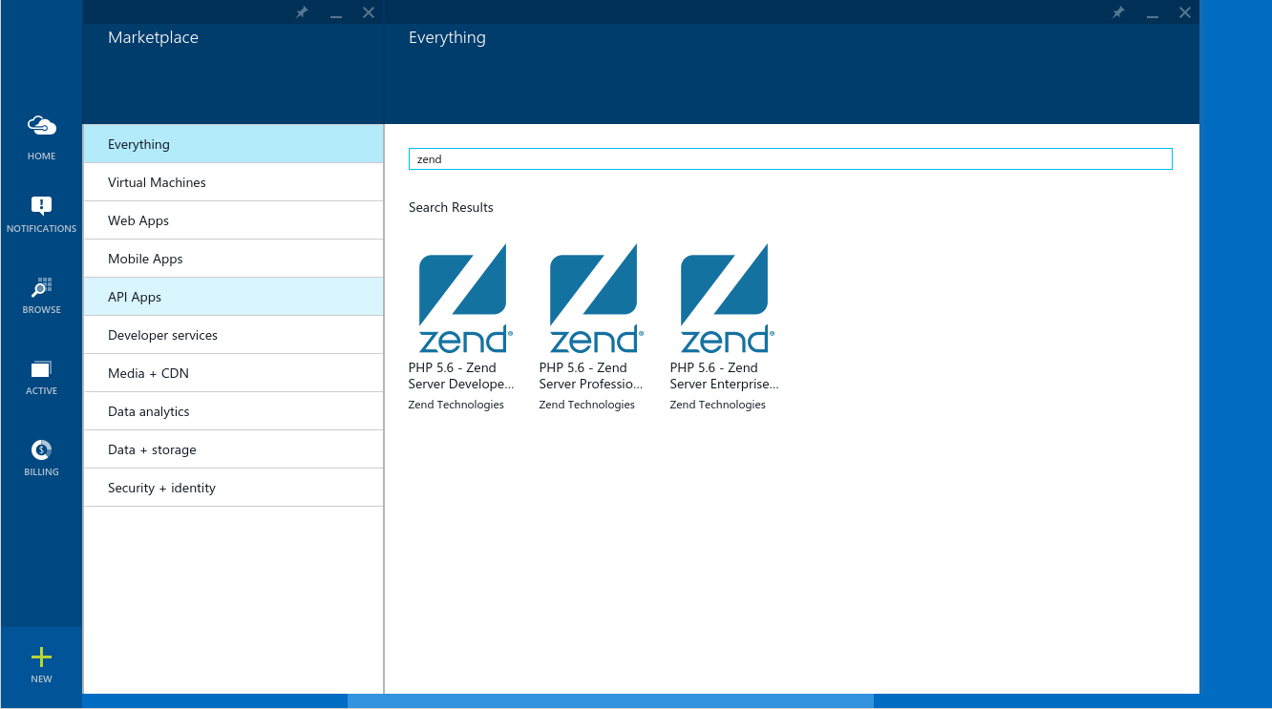Click the 'PHP 5.6 - Zend Server Professio...' title
This screenshot has height=709, width=1272.
(x=591, y=376)
